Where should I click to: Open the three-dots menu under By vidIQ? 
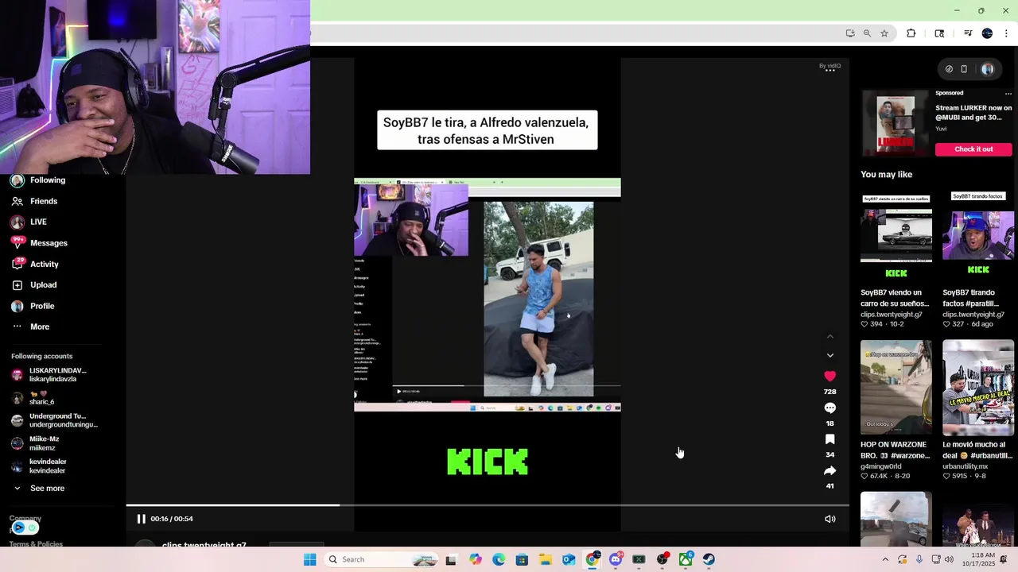[x=830, y=71]
